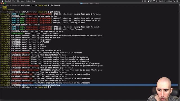
Task: Open the volume control in menu bar
Action: [157, 1]
